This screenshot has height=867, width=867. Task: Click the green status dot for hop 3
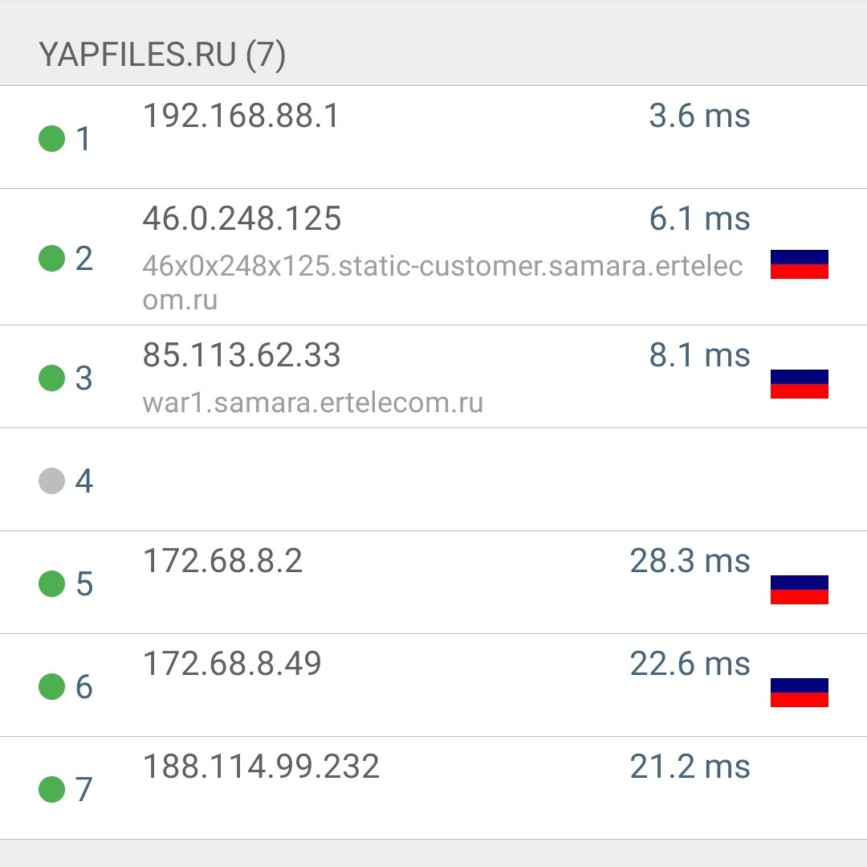tap(52, 378)
